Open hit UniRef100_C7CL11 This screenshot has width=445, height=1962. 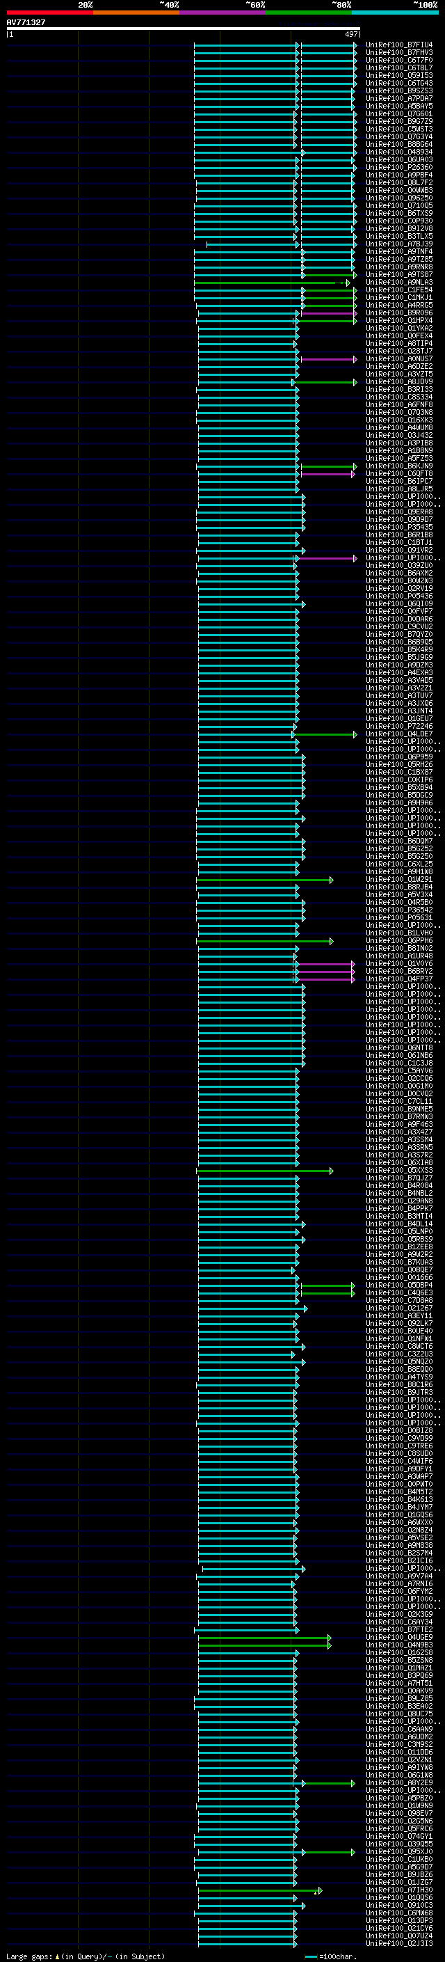pos(399,1101)
